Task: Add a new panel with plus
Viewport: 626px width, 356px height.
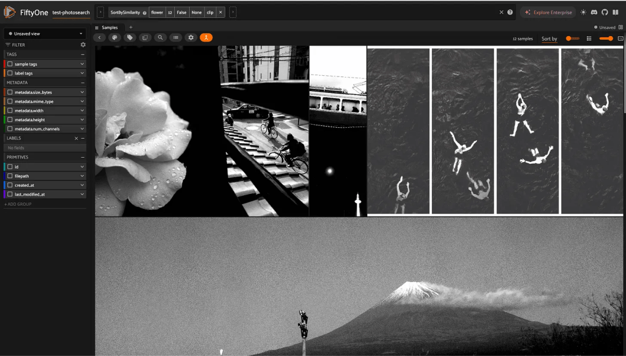Action: tap(130, 28)
